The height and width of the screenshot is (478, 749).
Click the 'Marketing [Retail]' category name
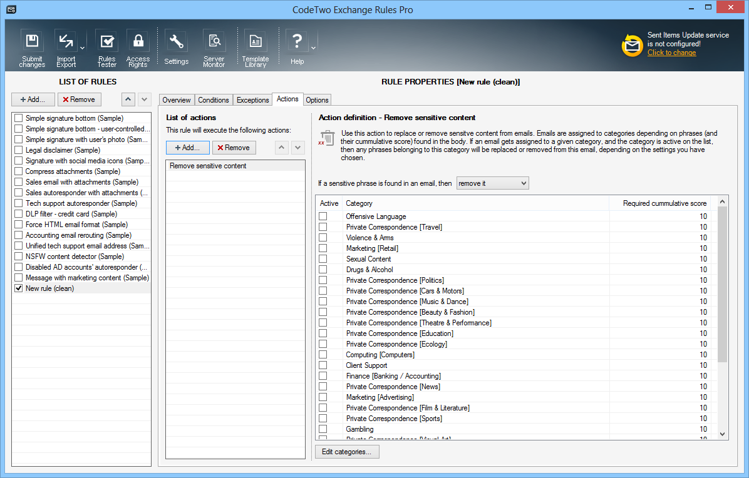(372, 248)
